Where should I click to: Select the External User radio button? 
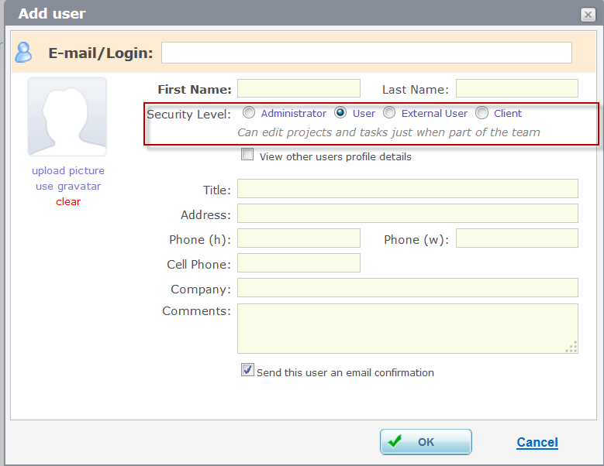(x=389, y=113)
